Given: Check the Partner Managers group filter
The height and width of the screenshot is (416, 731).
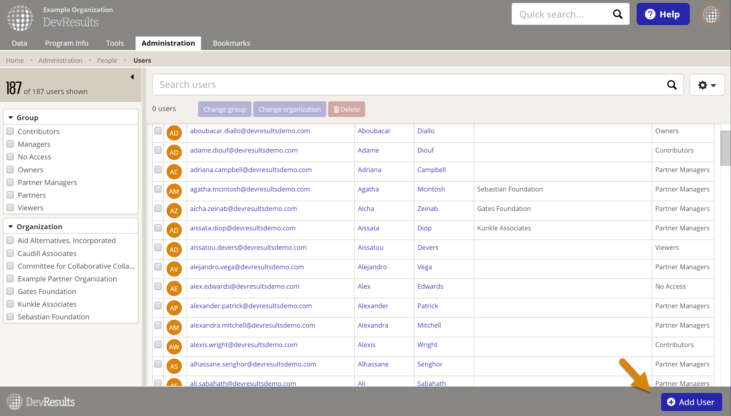Looking at the screenshot, I should pyautogui.click(x=10, y=182).
